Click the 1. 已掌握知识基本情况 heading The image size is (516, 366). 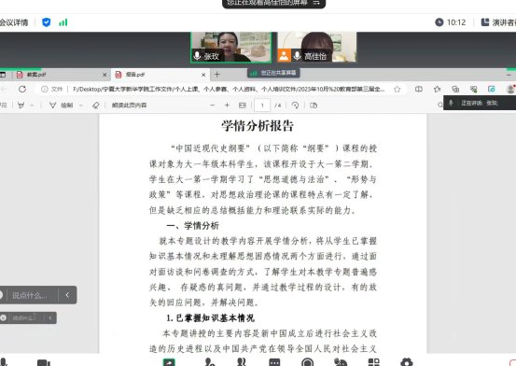tap(210, 317)
